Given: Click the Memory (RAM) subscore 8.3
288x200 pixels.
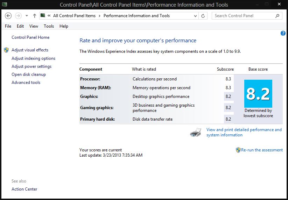Looking at the screenshot, I should pos(228,88).
